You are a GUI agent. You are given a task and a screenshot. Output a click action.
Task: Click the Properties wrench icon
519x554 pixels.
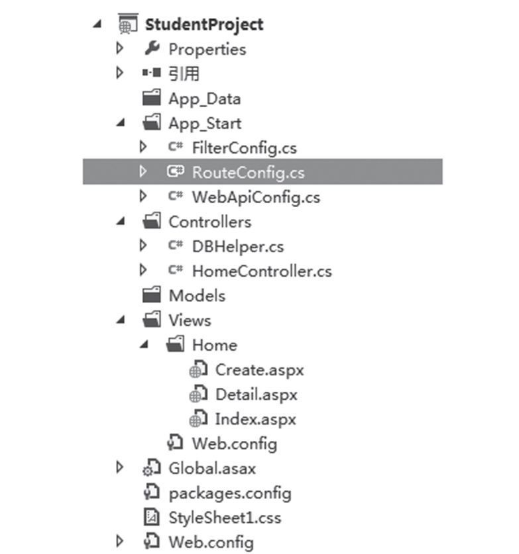pyautogui.click(x=152, y=48)
